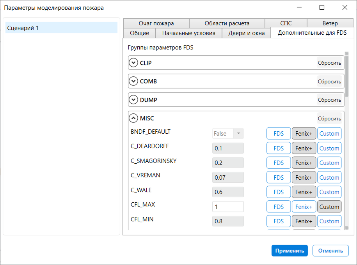Set C_DEARDORFF to FDS preset
357x265 pixels.
(279, 148)
